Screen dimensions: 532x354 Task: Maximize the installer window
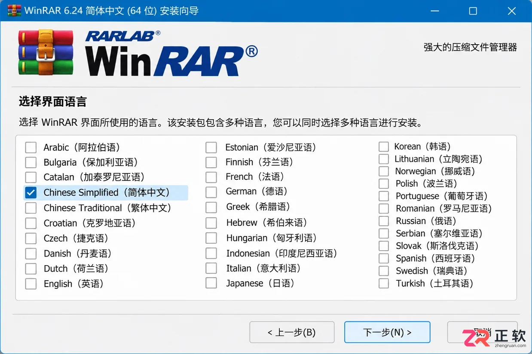(x=473, y=11)
